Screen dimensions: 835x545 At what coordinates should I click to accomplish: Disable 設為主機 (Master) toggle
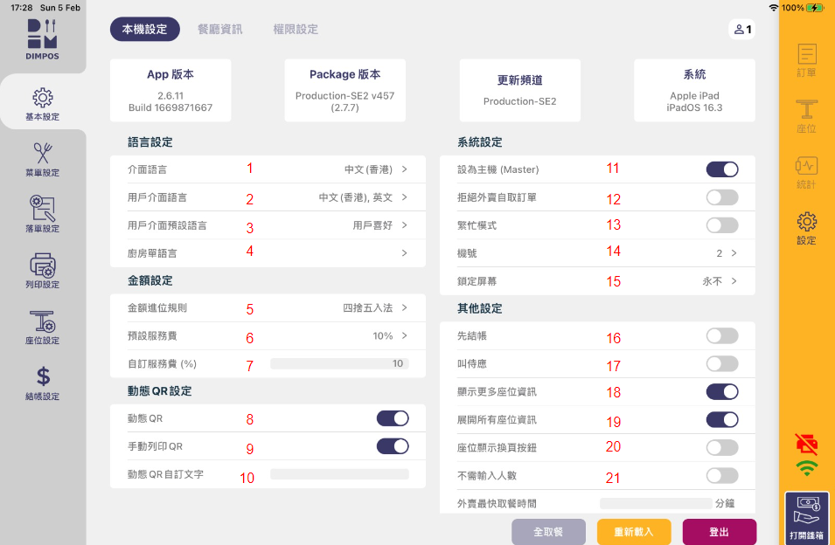click(x=722, y=169)
